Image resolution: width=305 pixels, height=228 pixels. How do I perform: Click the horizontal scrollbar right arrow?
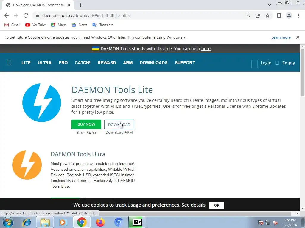click(297, 213)
